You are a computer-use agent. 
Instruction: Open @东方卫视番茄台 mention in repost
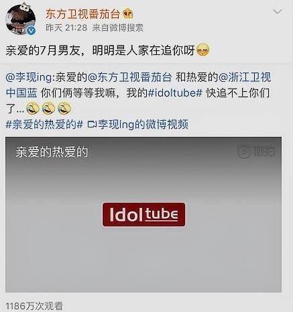(x=130, y=77)
